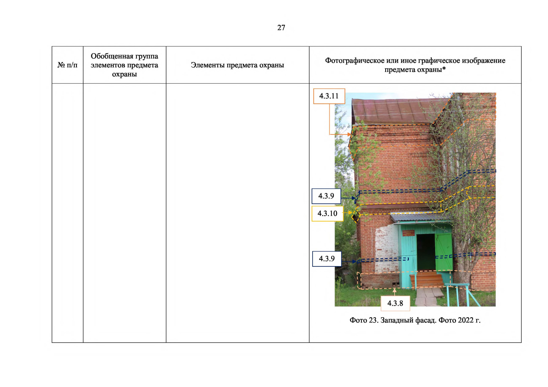Click the "Фото 23. Западный фасад" caption

pyautogui.click(x=415, y=320)
